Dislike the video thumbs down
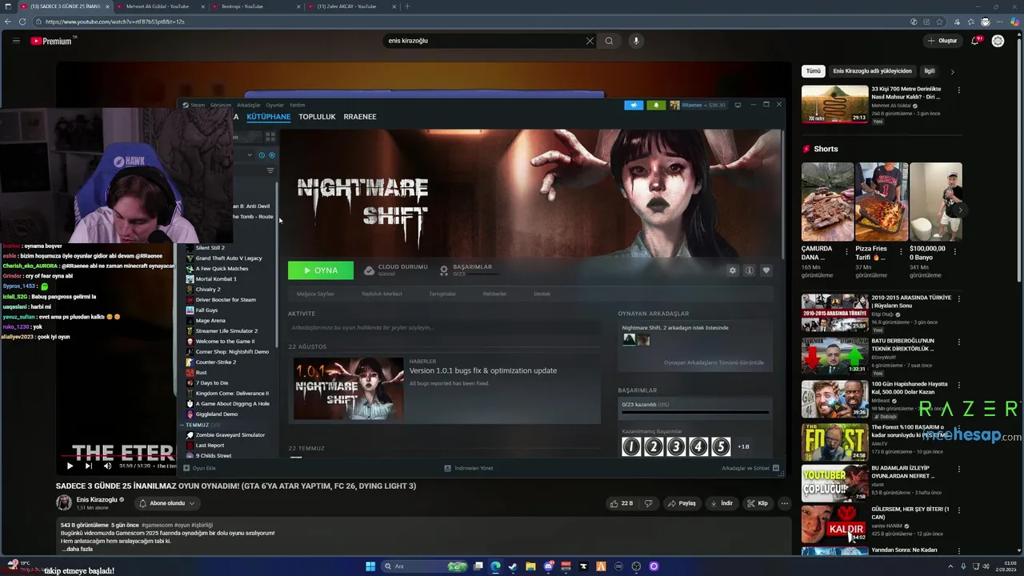 [x=649, y=503]
